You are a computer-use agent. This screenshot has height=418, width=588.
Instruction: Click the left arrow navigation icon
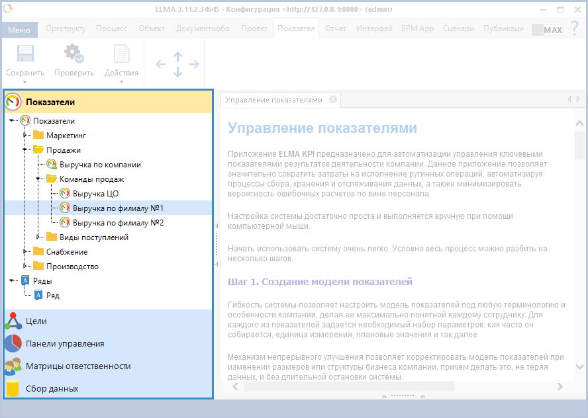[x=161, y=64]
